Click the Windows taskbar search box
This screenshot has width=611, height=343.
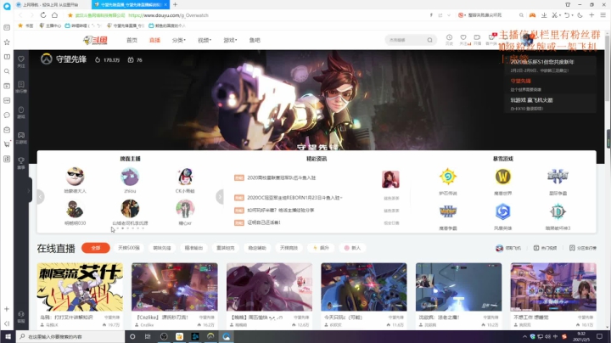[70, 336]
